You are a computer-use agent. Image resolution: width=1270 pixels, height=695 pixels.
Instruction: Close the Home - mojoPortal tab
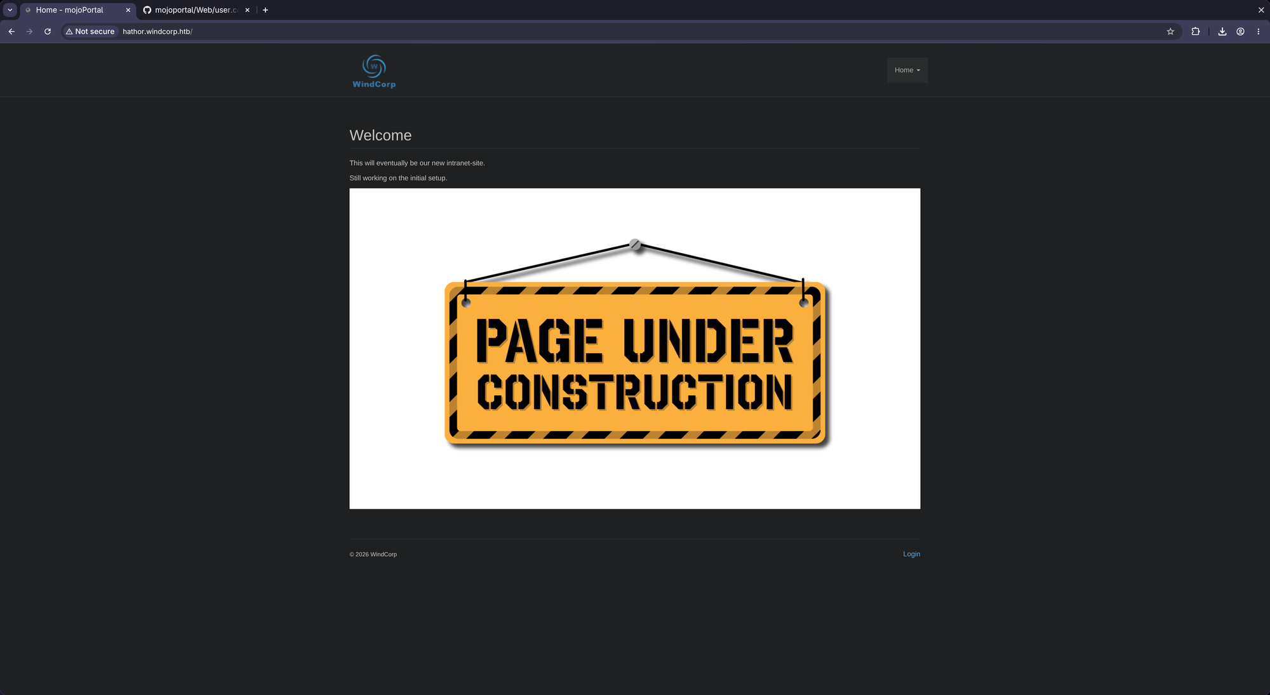pyautogui.click(x=128, y=10)
